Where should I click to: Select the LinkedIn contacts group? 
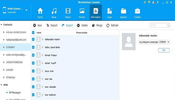click(9, 70)
